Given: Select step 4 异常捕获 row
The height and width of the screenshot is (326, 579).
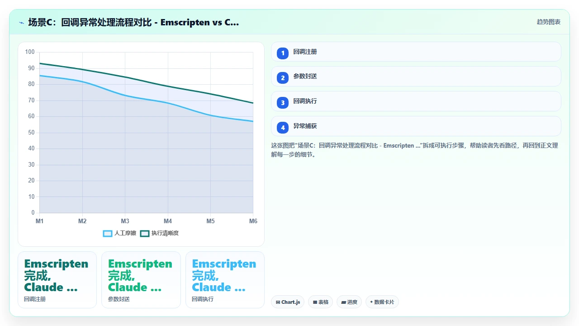Looking at the screenshot, I should tap(416, 126).
